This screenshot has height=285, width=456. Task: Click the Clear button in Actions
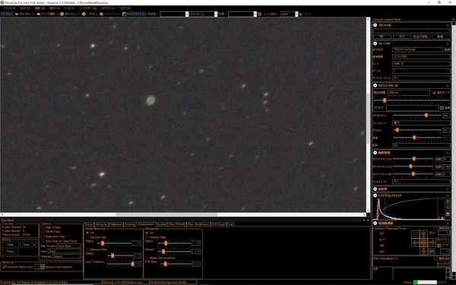coord(10,245)
